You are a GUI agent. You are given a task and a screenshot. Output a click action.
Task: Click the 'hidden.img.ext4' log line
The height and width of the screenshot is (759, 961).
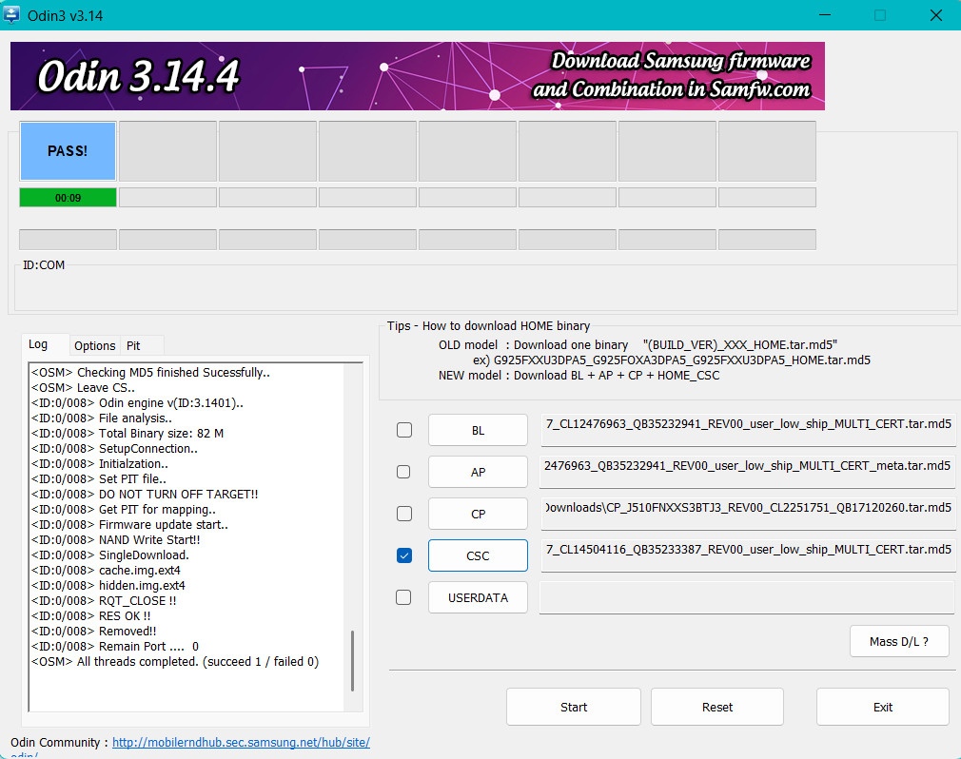pos(108,585)
